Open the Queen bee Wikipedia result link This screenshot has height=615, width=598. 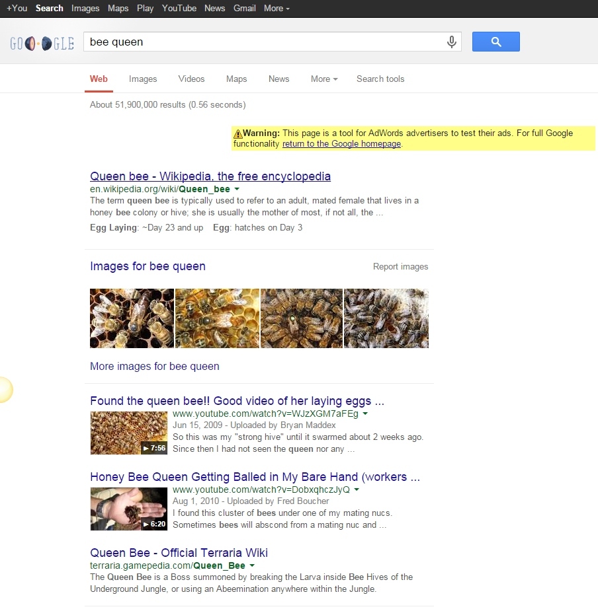210,176
